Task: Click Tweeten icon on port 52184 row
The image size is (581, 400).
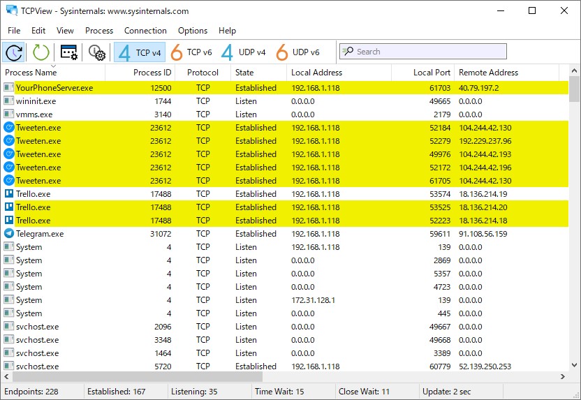Action: click(8, 128)
